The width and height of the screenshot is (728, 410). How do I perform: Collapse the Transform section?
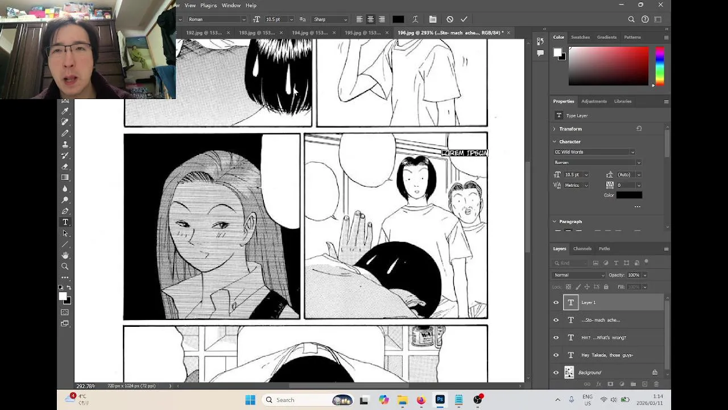tap(555, 129)
